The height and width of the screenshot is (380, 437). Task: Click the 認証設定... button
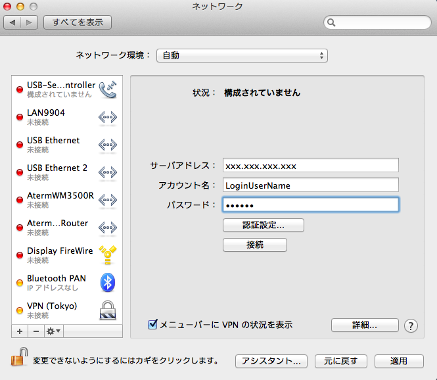point(264,225)
